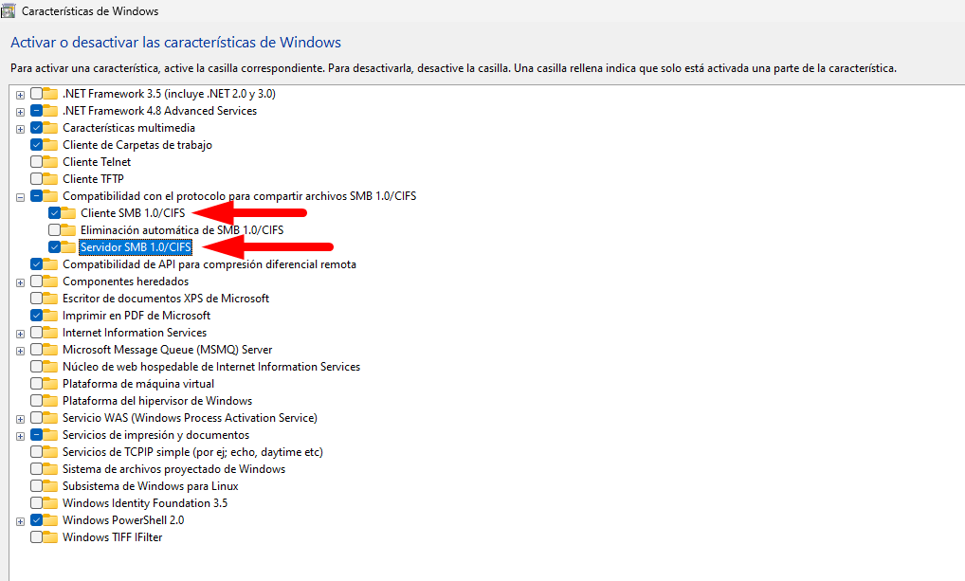
Task: Expand .NET Framework 4.8 Advanced Services
Action: pos(20,112)
